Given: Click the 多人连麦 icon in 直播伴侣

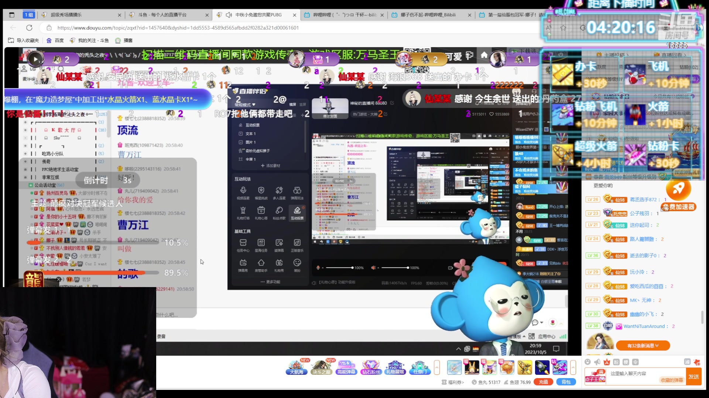Looking at the screenshot, I should (279, 192).
